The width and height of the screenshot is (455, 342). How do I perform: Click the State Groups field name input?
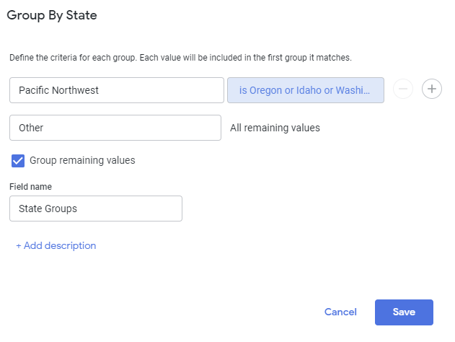click(95, 209)
